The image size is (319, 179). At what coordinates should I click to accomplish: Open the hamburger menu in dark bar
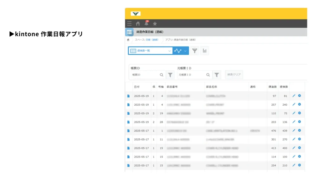pos(129,24)
